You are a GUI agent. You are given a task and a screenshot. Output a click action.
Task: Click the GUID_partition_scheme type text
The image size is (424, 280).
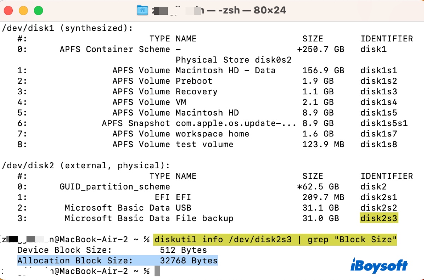pos(114,187)
